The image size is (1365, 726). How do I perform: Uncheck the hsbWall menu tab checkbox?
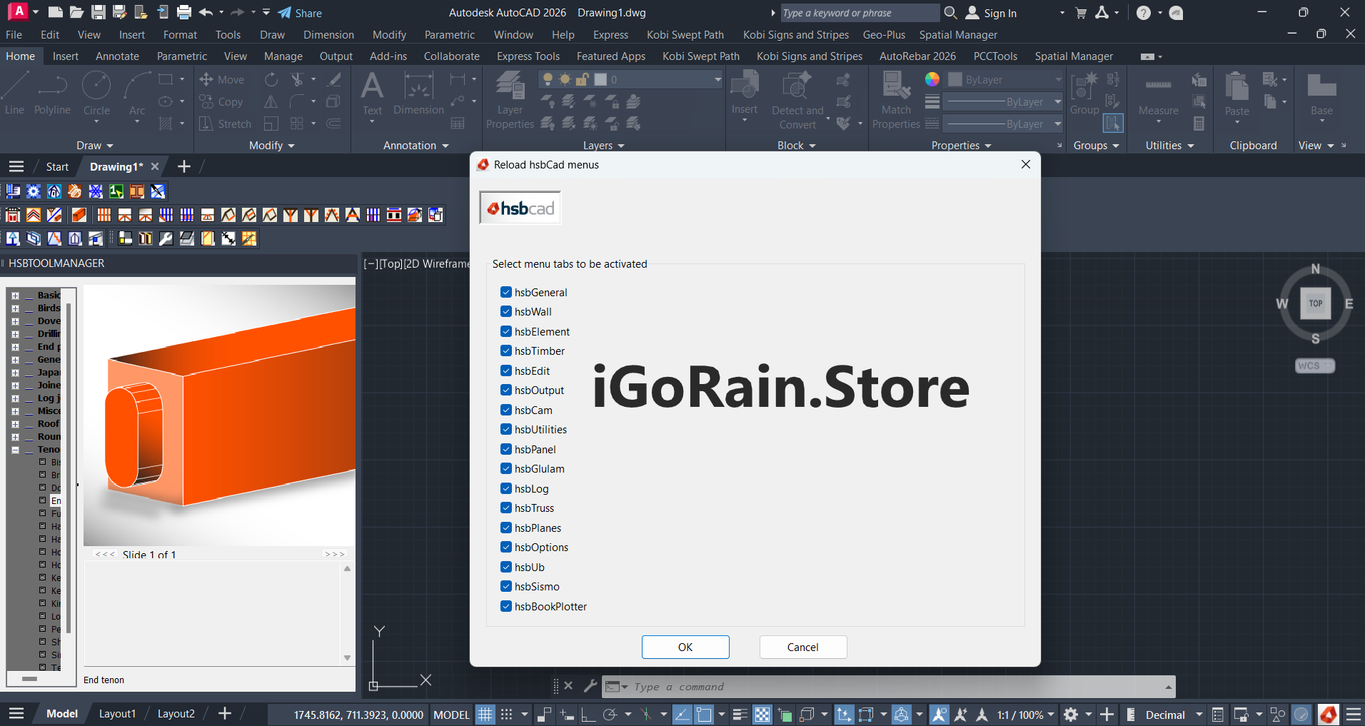pyautogui.click(x=506, y=312)
